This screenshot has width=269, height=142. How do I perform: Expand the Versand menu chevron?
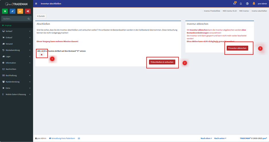pos(30,44)
